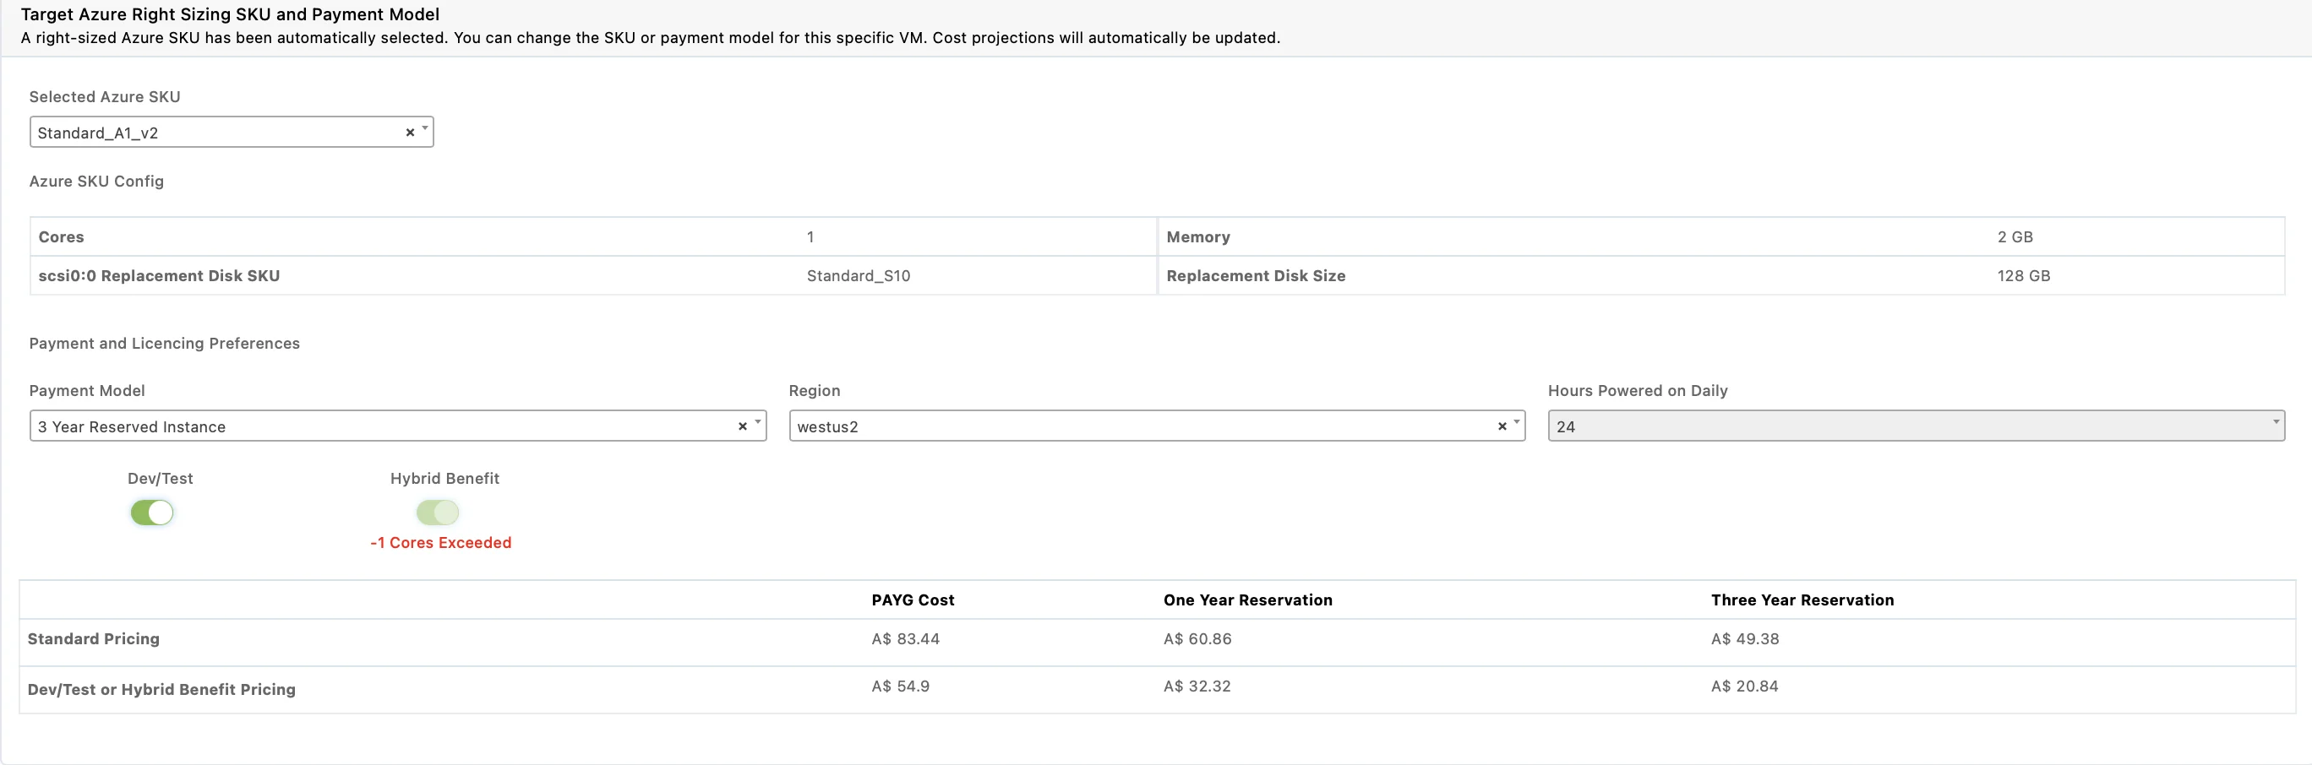Select the Memory value 2 GB
This screenshot has width=2312, height=765.
pyautogui.click(x=2015, y=236)
